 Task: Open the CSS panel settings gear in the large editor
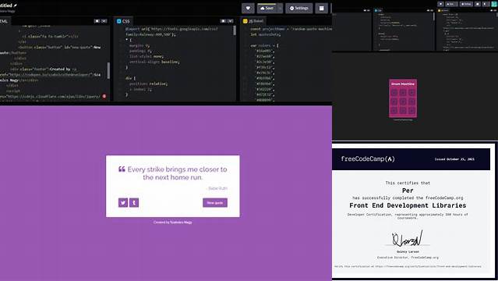point(223,21)
